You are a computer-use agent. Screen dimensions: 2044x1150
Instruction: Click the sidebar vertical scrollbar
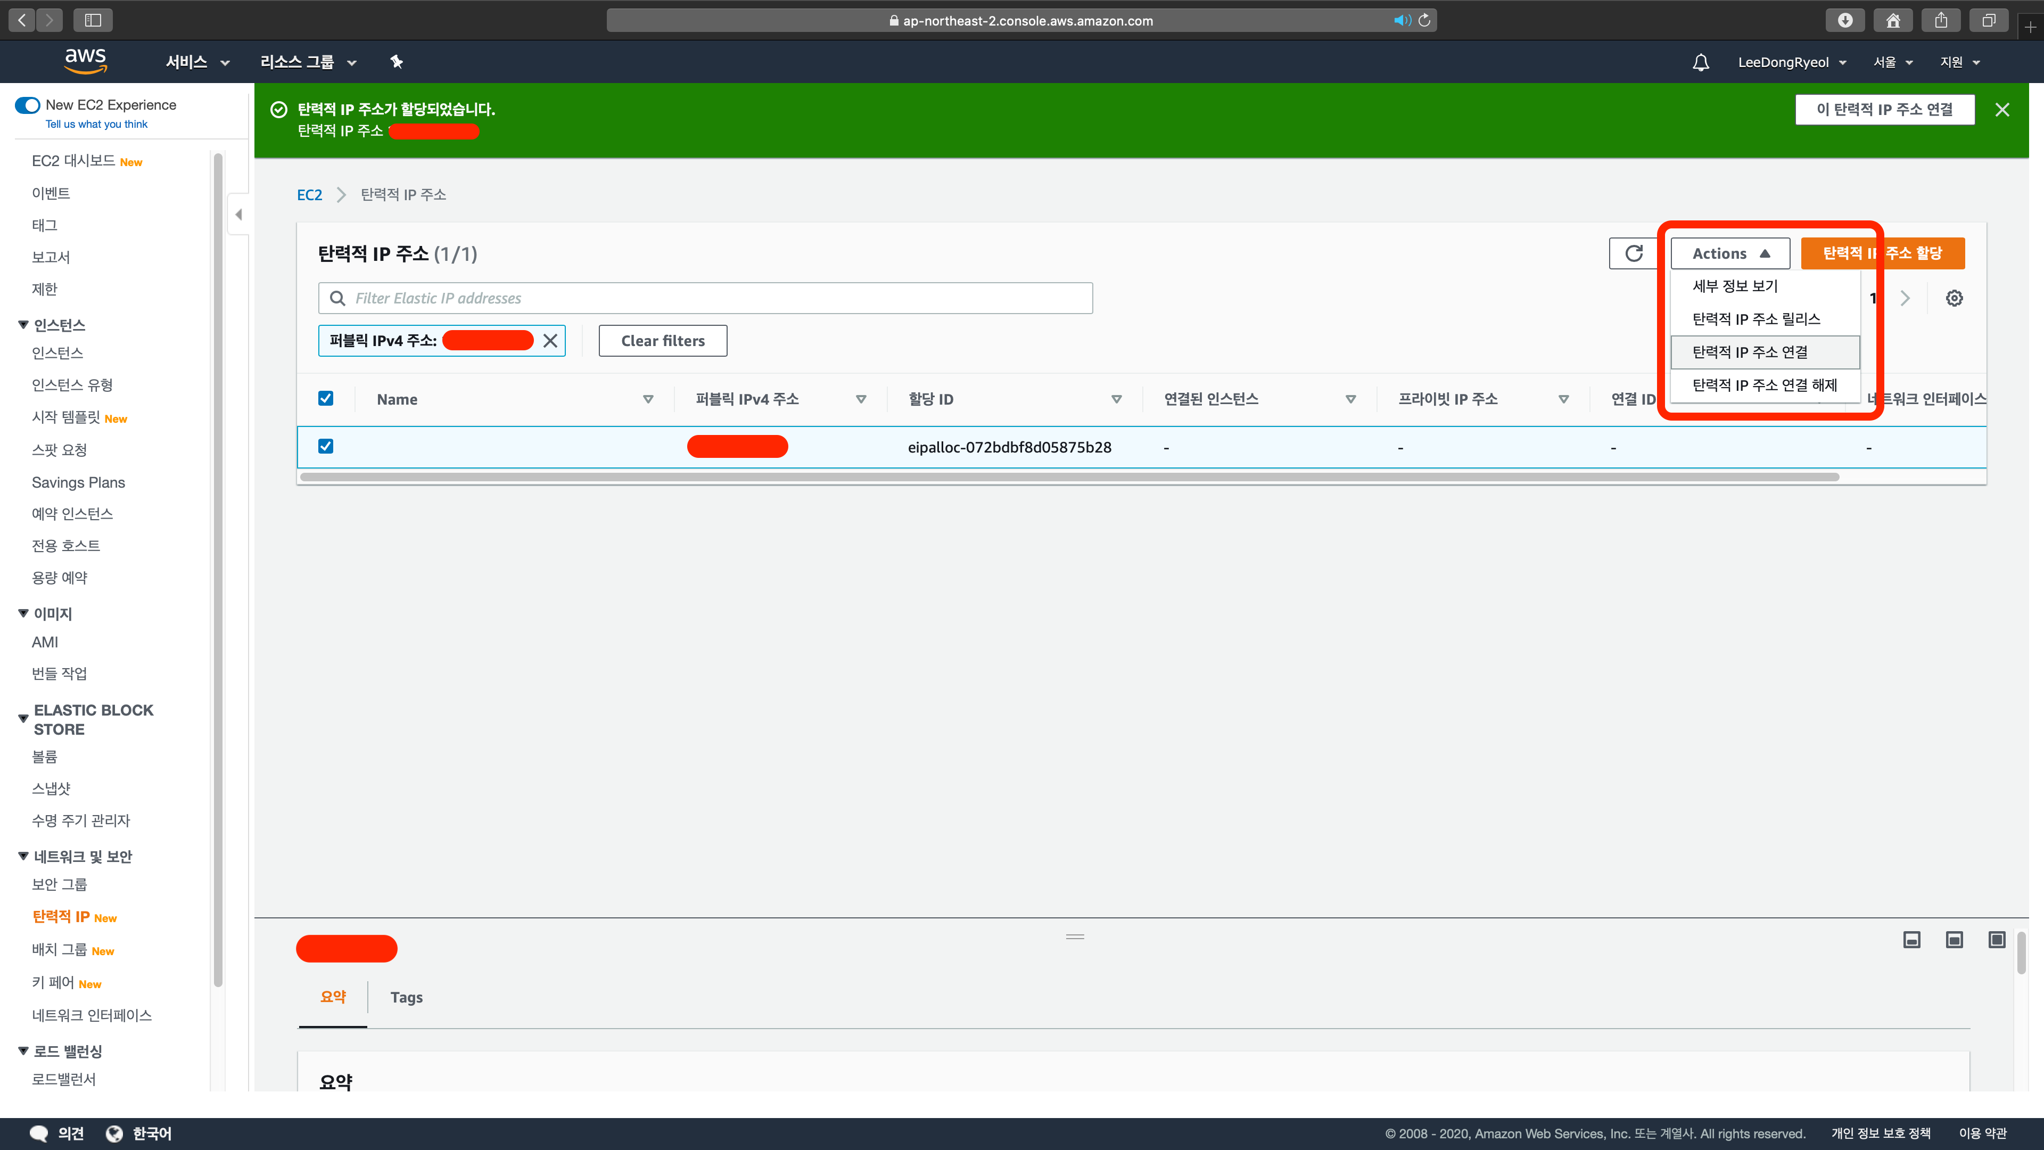point(218,571)
